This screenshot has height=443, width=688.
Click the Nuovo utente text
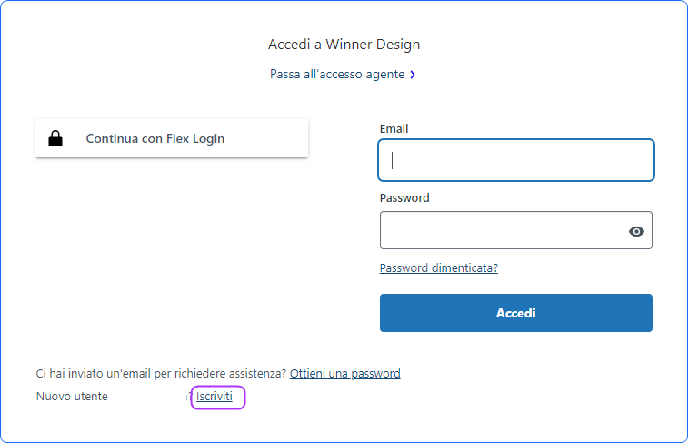click(x=72, y=397)
